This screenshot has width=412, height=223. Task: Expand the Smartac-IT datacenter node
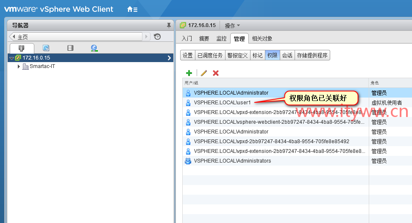click(x=19, y=66)
